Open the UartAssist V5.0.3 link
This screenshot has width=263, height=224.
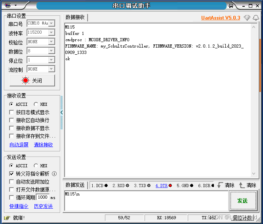point(221,18)
